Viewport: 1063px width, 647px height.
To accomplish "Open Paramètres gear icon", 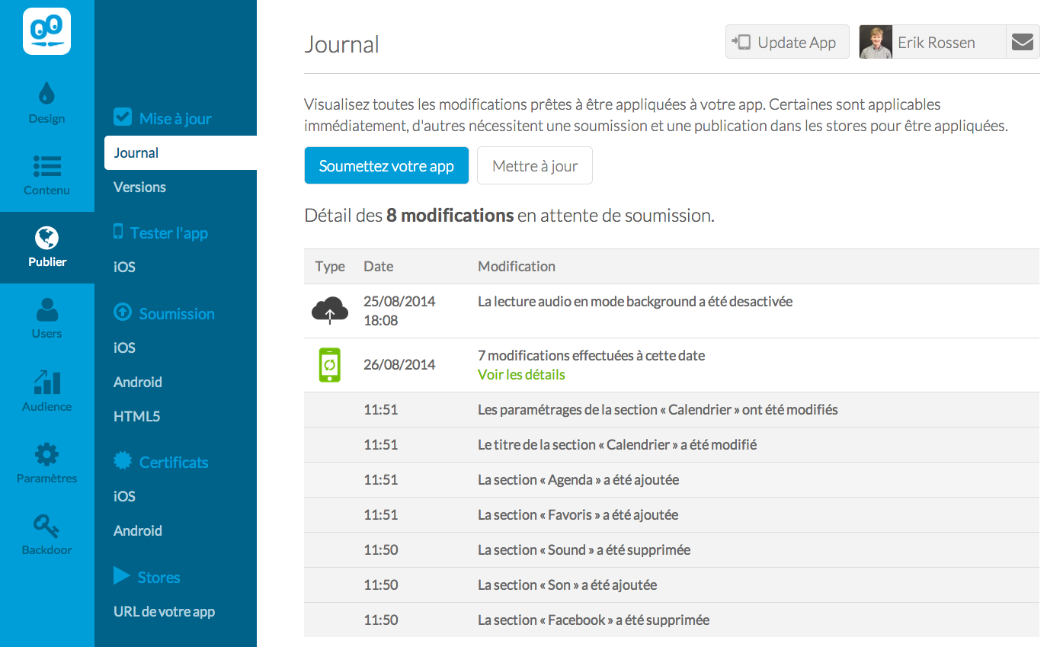I will tap(46, 455).
